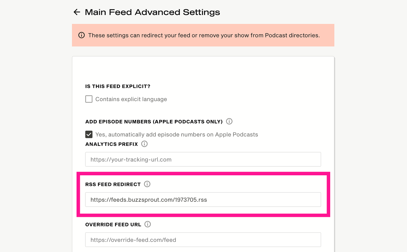The width and height of the screenshot is (407, 252).
Task: Click the info icon beside RSS Feed Redirect
Action: click(x=147, y=184)
